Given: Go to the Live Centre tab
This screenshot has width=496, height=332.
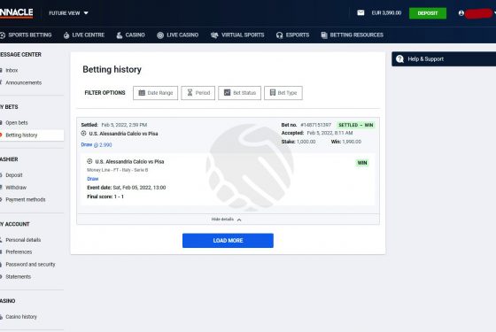Looking at the screenshot, I should pos(84,35).
